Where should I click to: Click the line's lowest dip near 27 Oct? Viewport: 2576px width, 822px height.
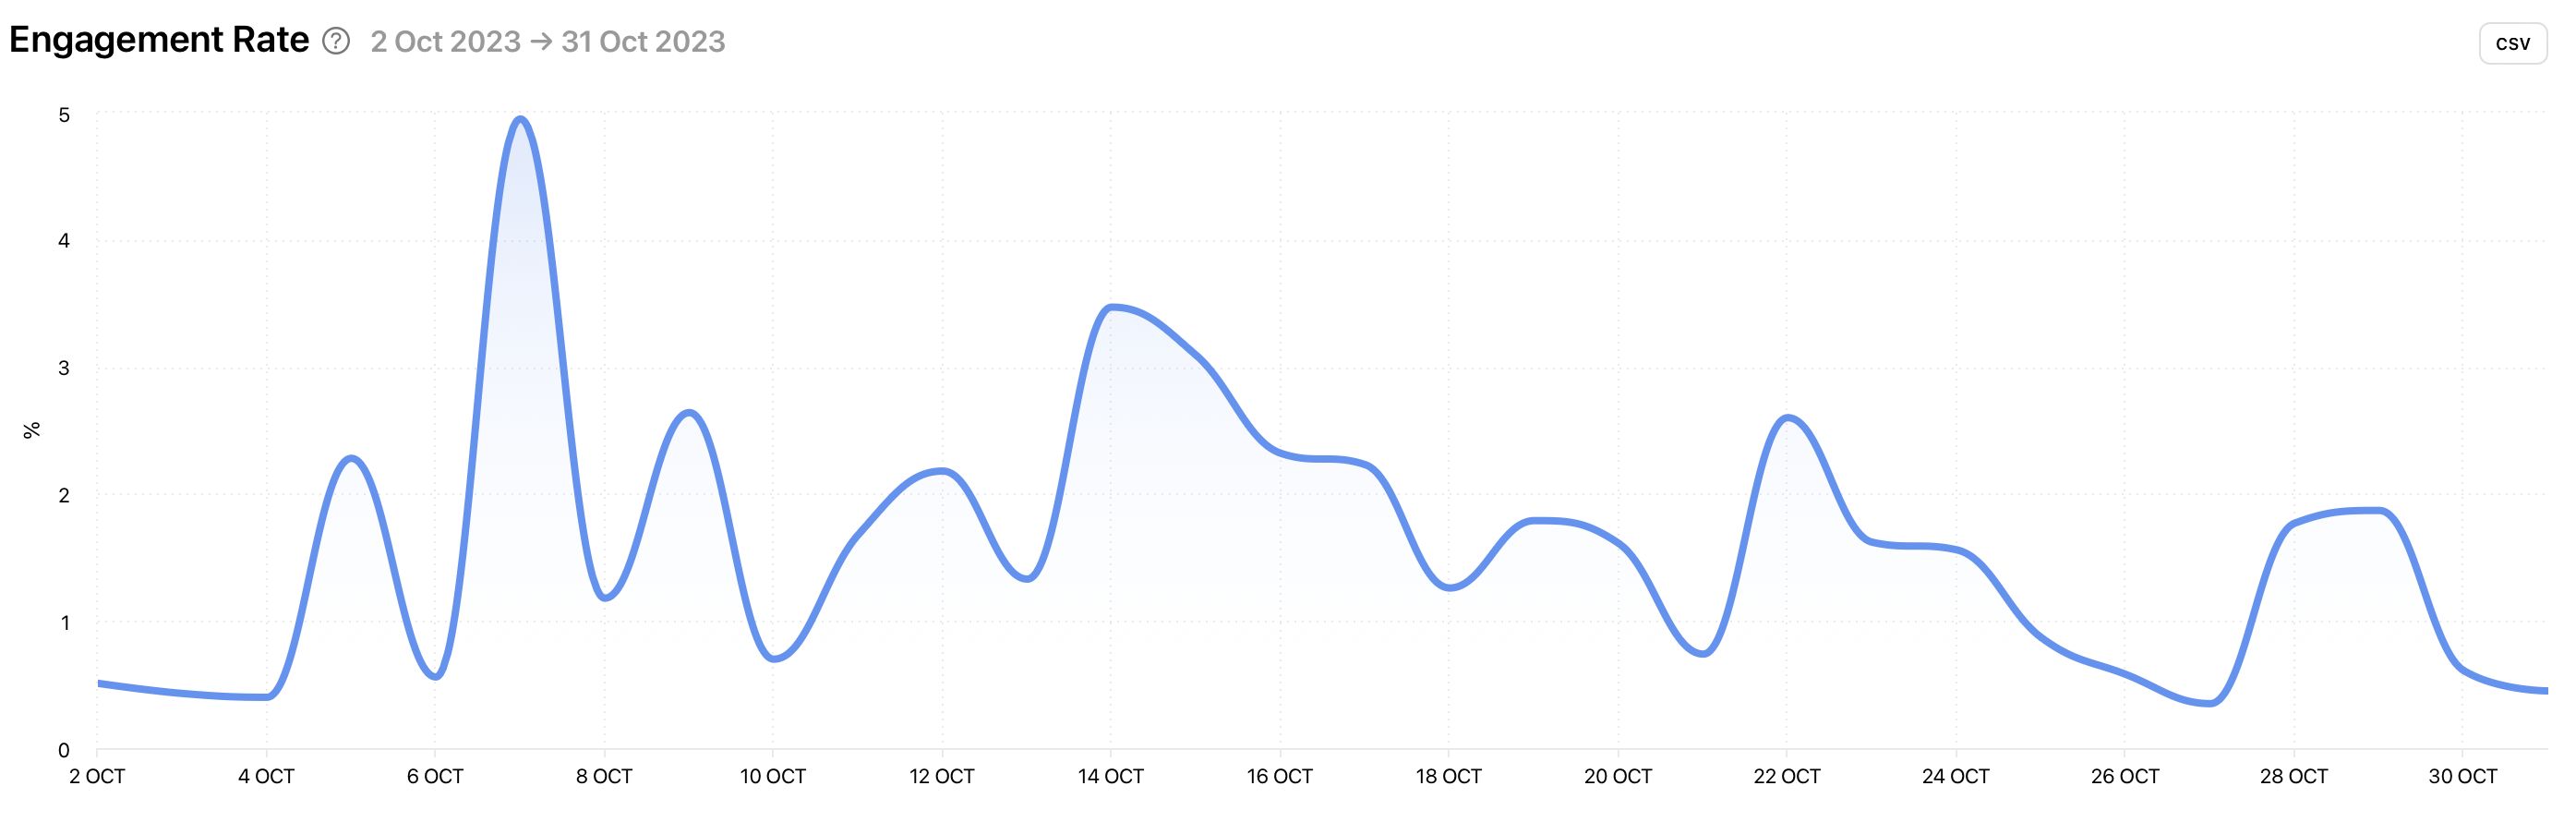tap(2209, 704)
